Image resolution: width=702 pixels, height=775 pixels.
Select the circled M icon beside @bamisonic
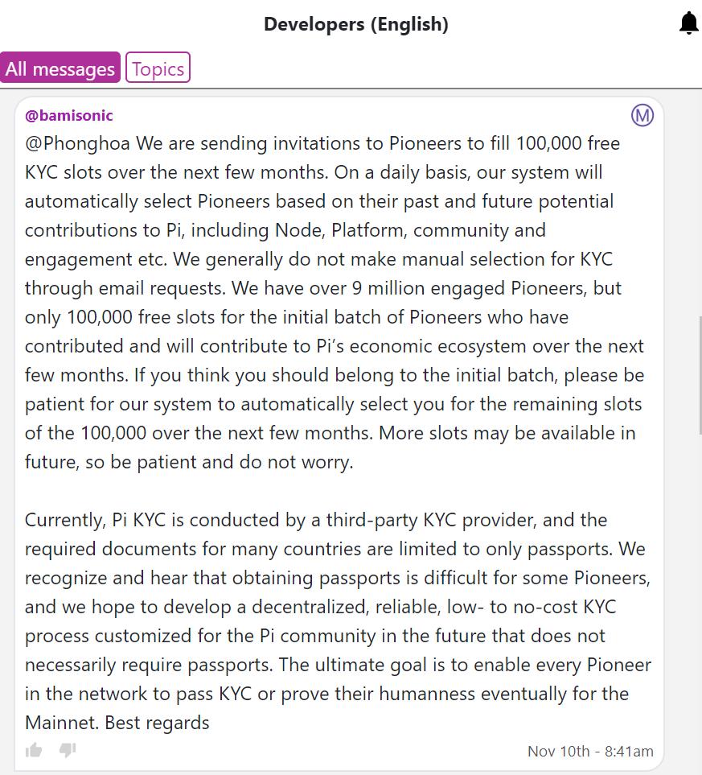(x=642, y=115)
